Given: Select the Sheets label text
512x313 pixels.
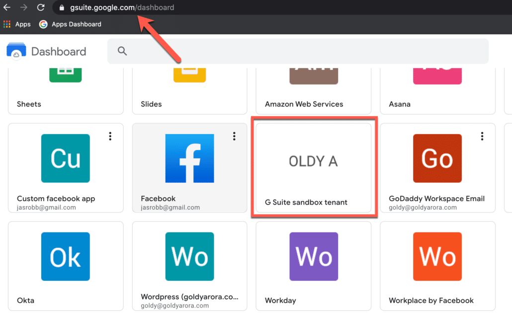Looking at the screenshot, I should click(x=29, y=104).
